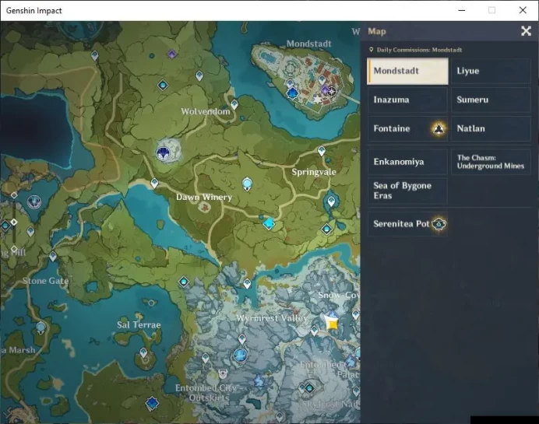Select the blue crafting icon in Mondstadt city
Viewport: 539px width, 424px height.
click(293, 93)
